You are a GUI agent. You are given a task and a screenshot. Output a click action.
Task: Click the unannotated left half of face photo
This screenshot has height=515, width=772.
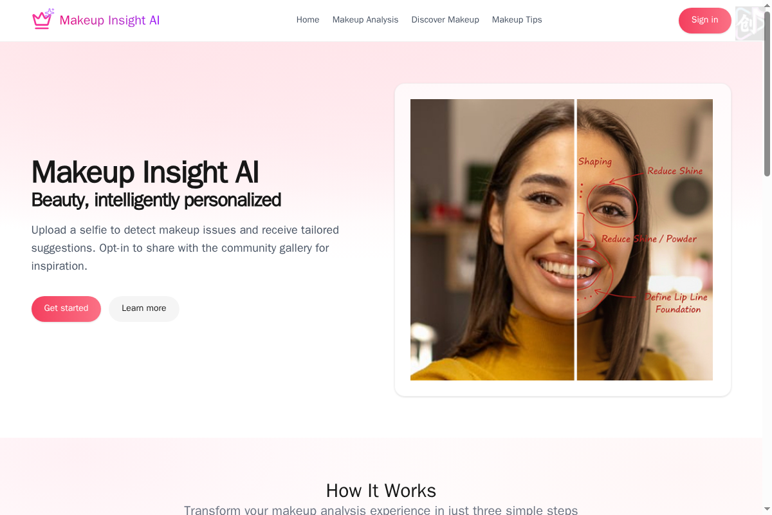tap(492, 239)
